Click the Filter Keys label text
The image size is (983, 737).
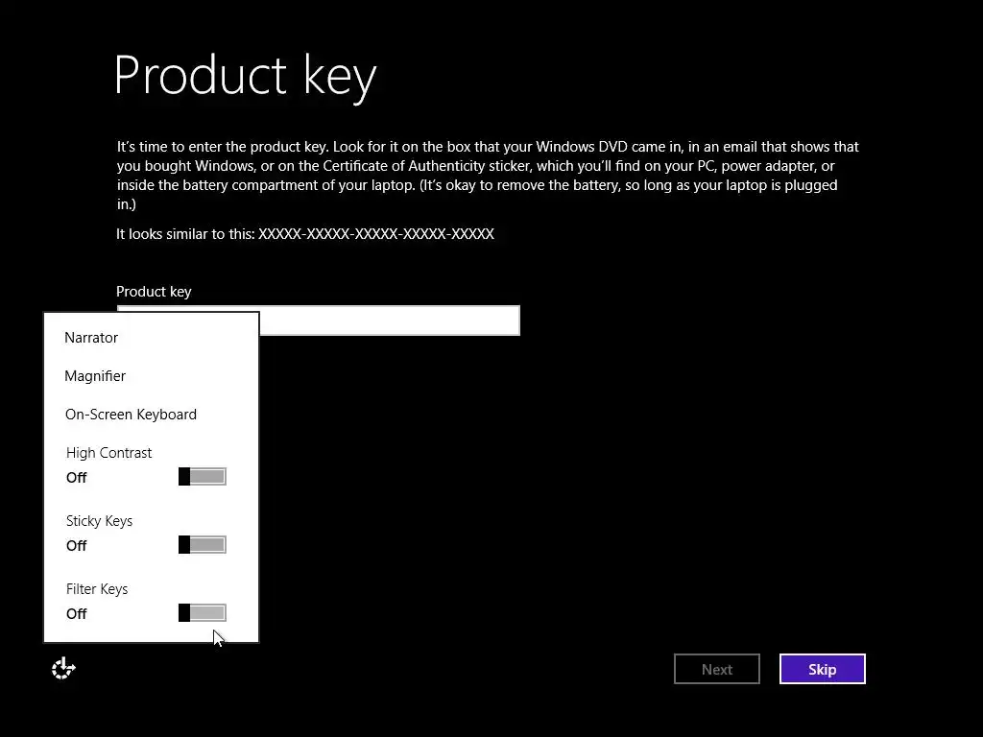[97, 589]
